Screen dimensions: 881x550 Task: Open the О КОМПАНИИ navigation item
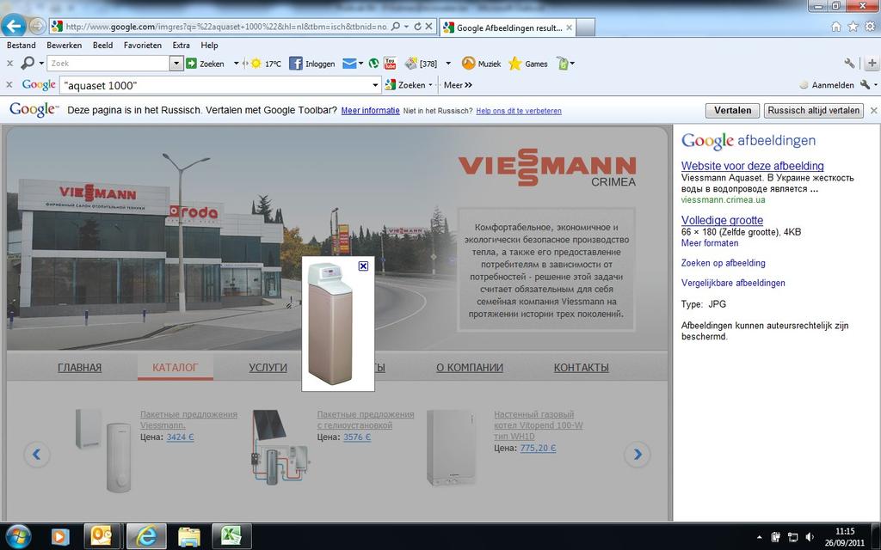(x=470, y=368)
